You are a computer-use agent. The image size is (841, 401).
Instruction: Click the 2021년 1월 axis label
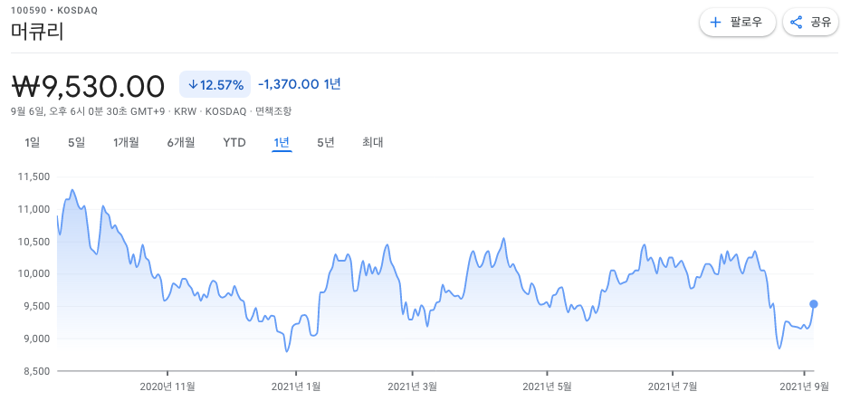(296, 387)
